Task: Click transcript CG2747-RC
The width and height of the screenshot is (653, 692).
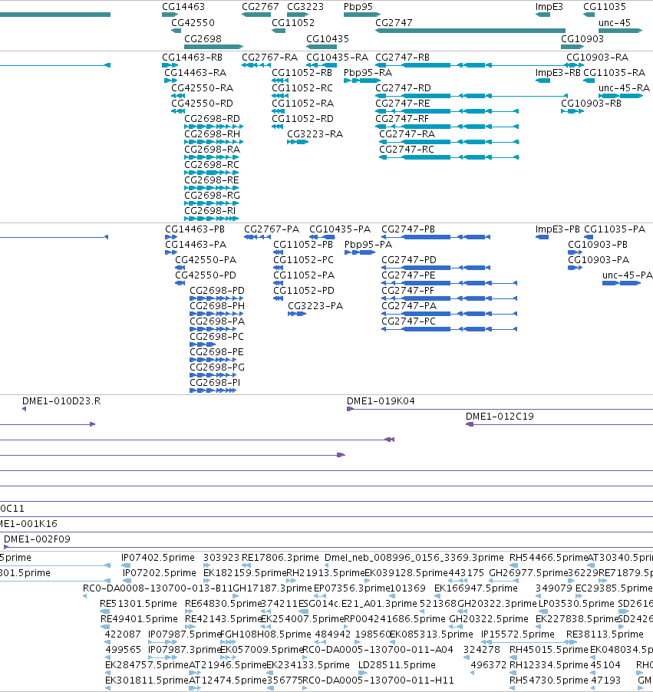Action: (449, 157)
